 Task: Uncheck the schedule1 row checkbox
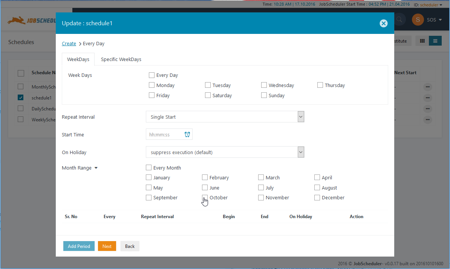point(20,98)
